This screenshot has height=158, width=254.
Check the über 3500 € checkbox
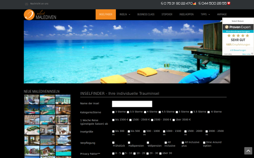[x=174, y=120]
